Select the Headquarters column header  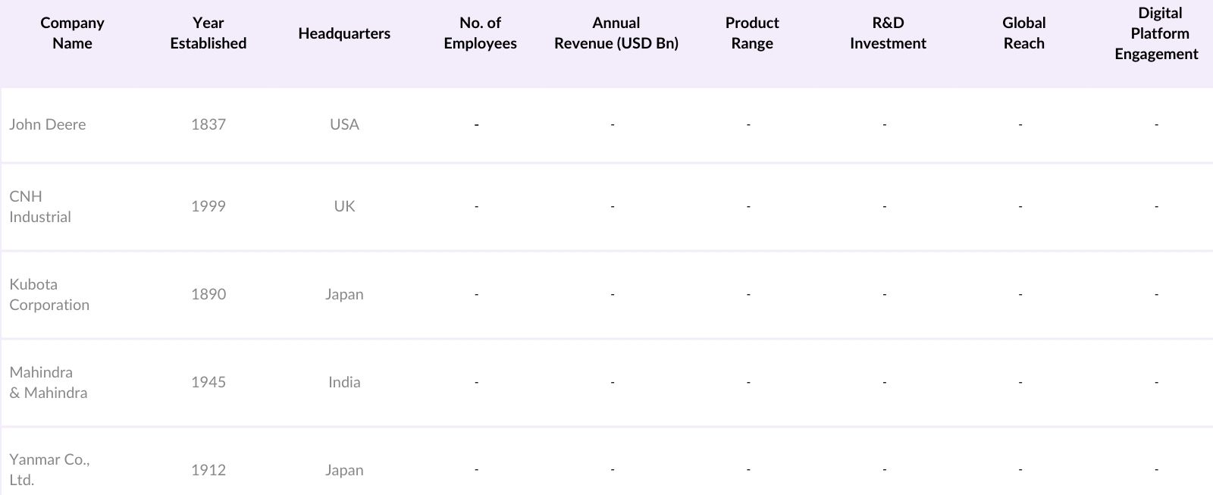click(x=344, y=33)
